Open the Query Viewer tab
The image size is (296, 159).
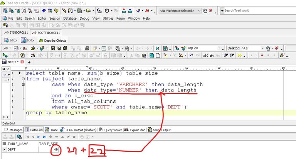click(x=111, y=130)
